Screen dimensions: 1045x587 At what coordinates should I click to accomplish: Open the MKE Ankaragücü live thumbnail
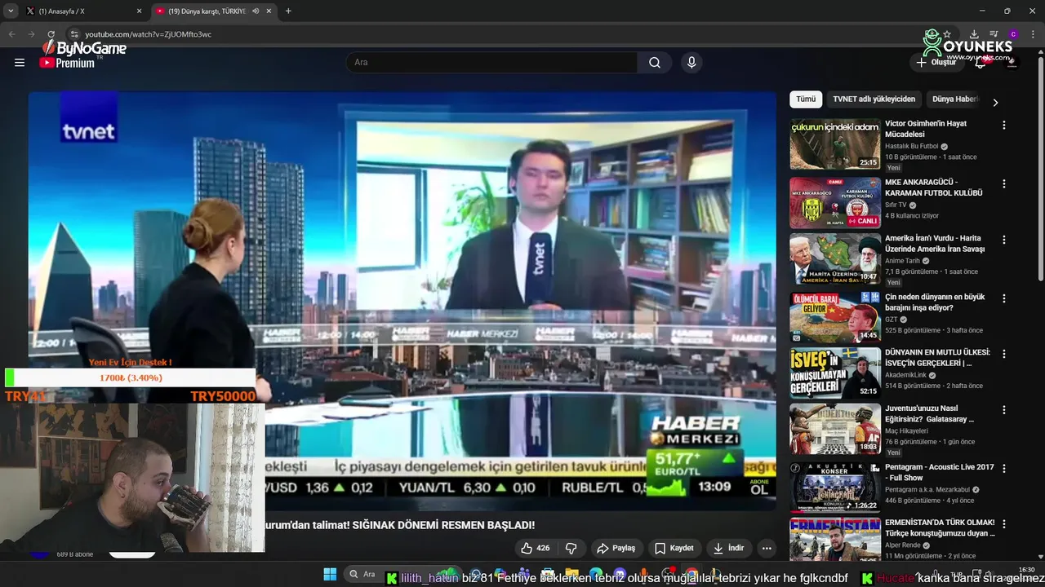pyautogui.click(x=835, y=203)
